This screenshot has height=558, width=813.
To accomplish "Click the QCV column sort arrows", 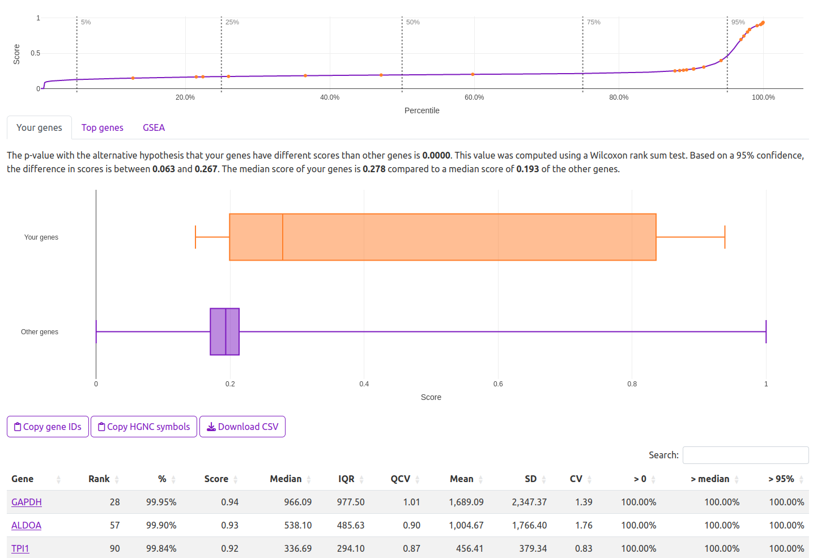I will click(418, 480).
